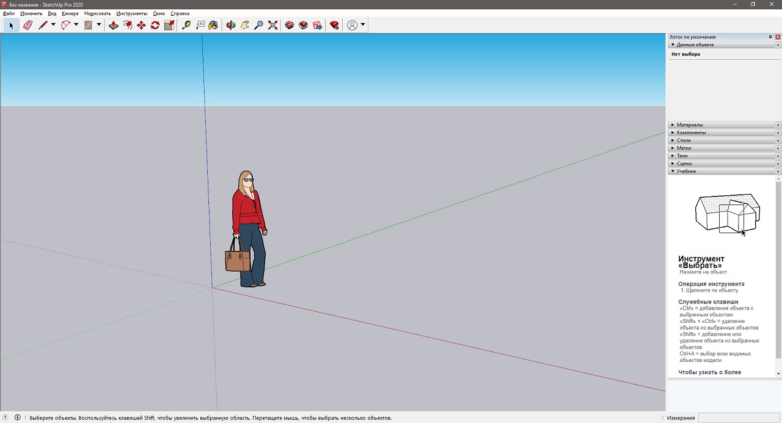
Task: Open the 3D Warehouse from the toolbar
Action: click(290, 25)
